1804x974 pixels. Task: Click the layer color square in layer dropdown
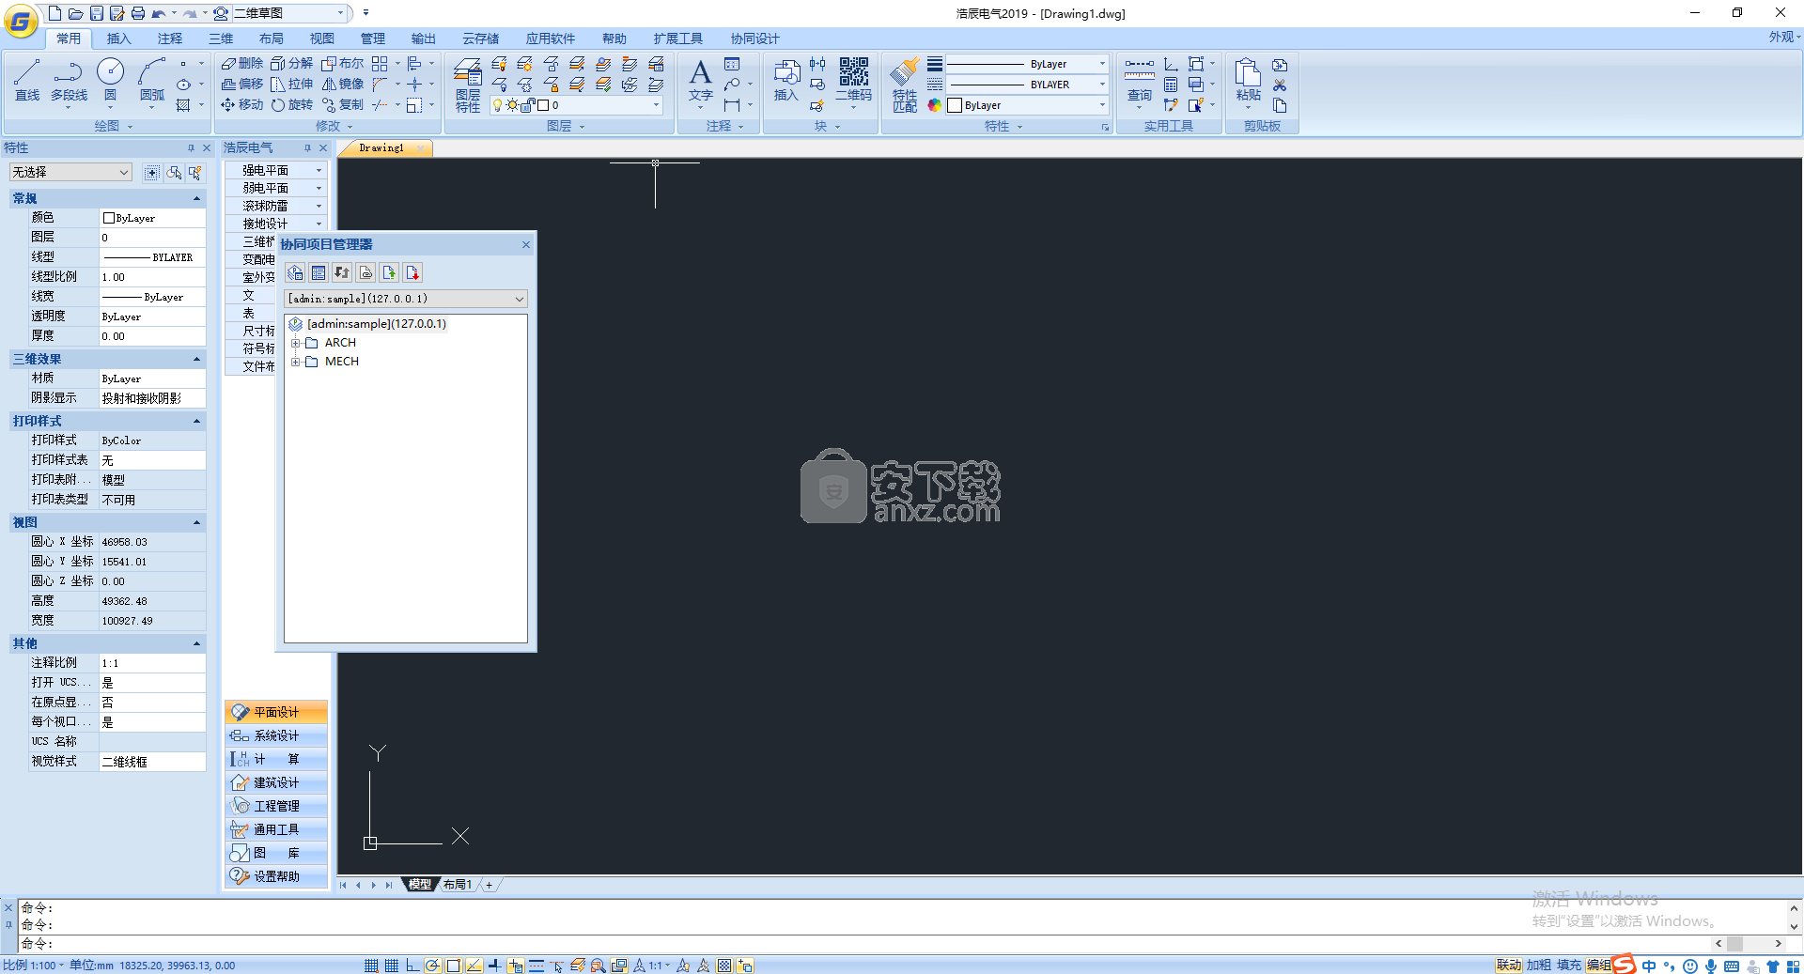coord(543,105)
